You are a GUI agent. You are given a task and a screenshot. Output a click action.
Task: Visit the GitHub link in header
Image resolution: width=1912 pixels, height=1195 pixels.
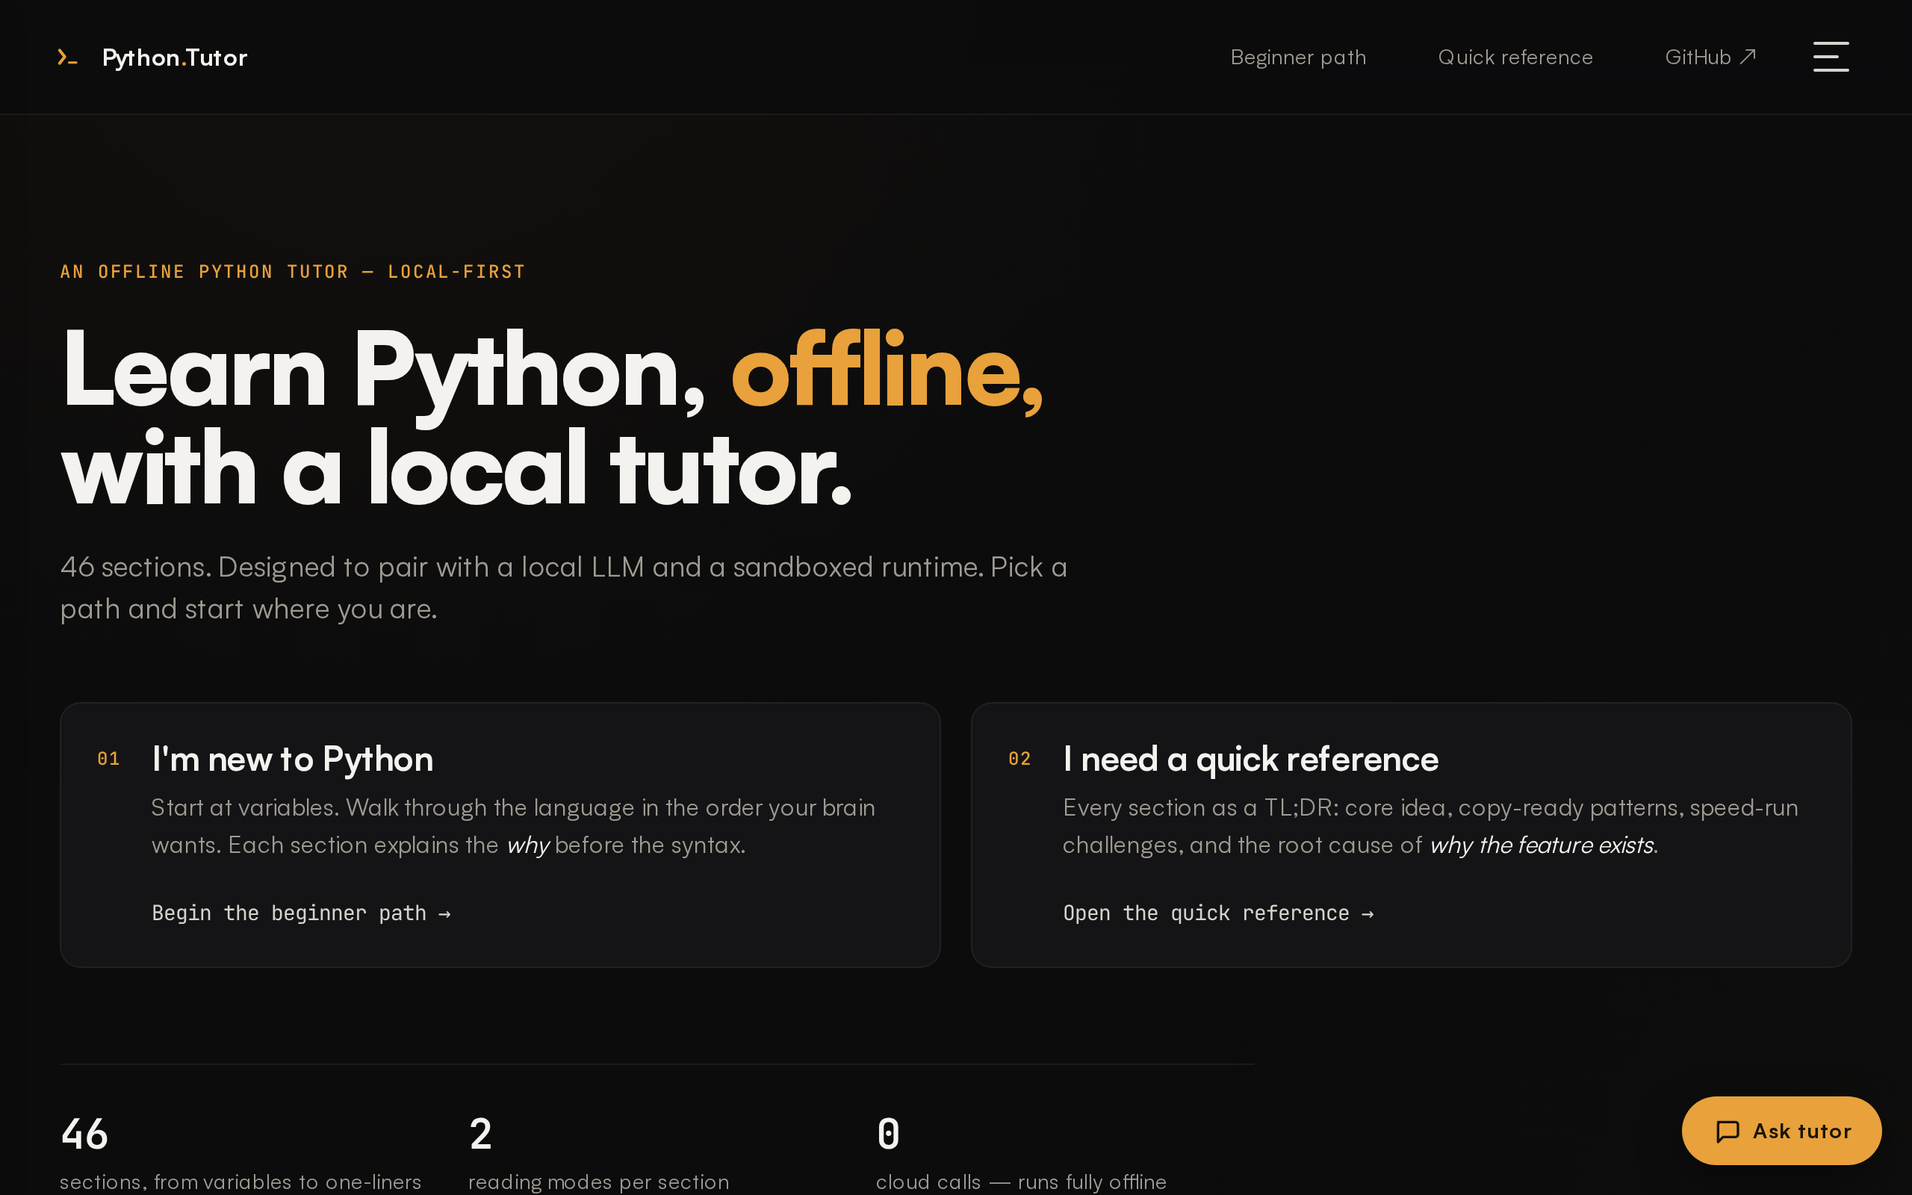1710,57
